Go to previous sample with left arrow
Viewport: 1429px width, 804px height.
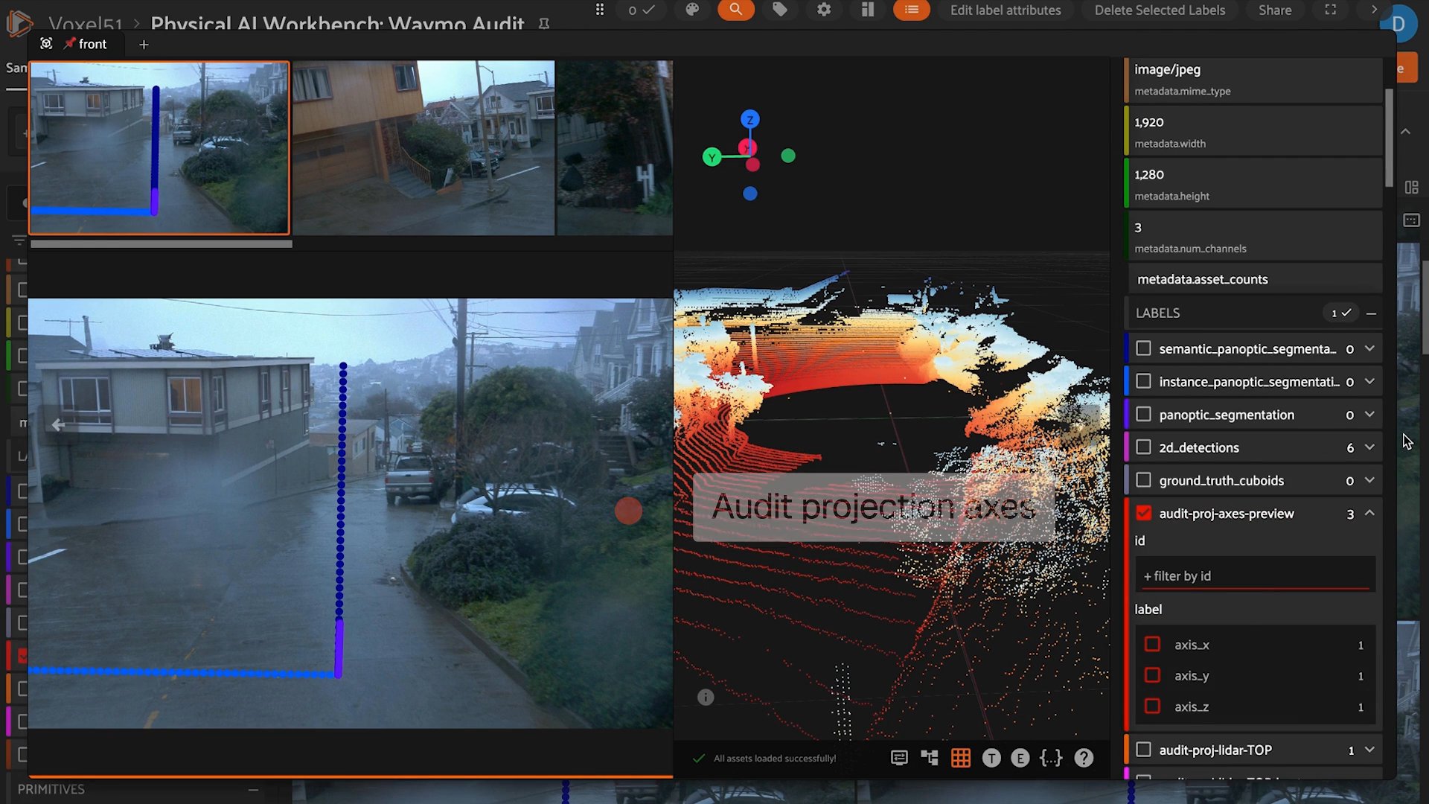pyautogui.click(x=58, y=425)
